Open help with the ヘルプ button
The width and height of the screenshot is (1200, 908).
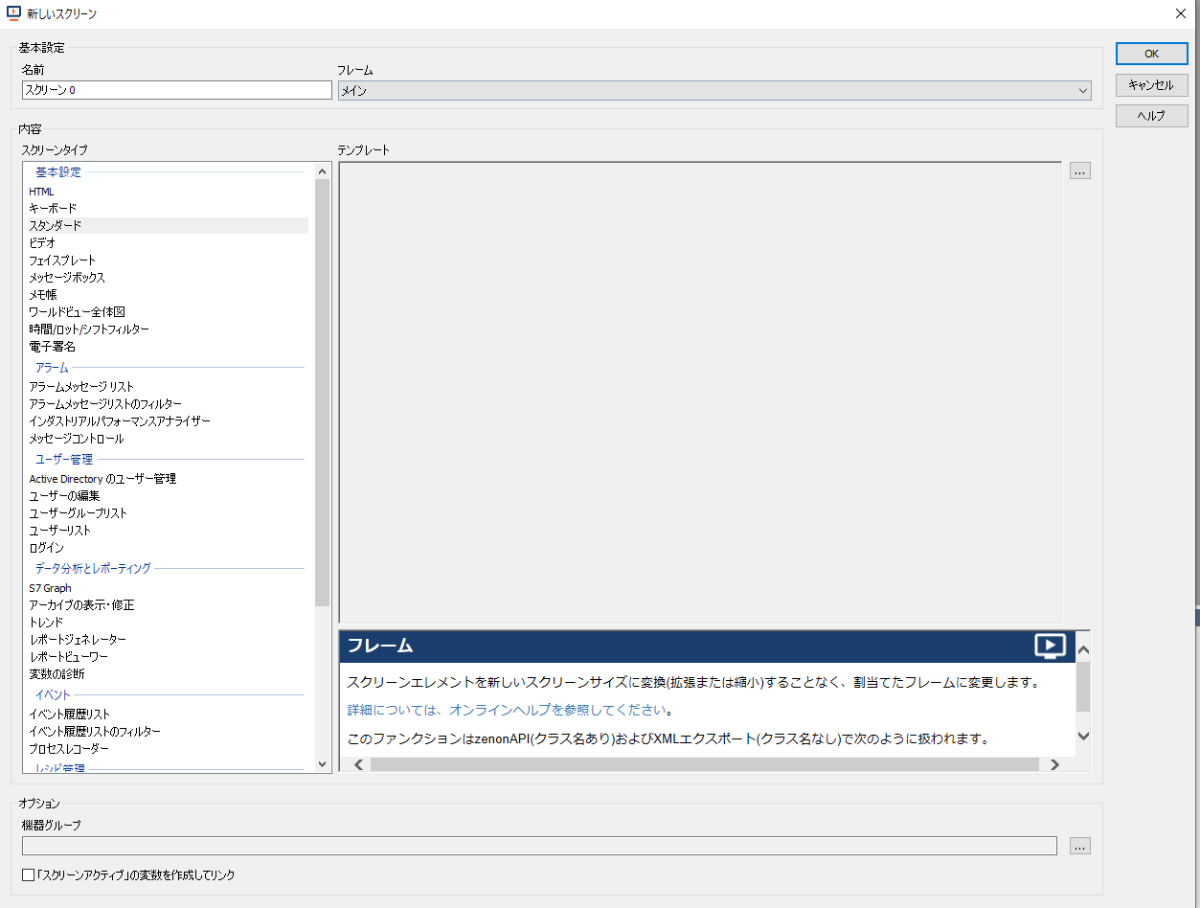click(1151, 115)
